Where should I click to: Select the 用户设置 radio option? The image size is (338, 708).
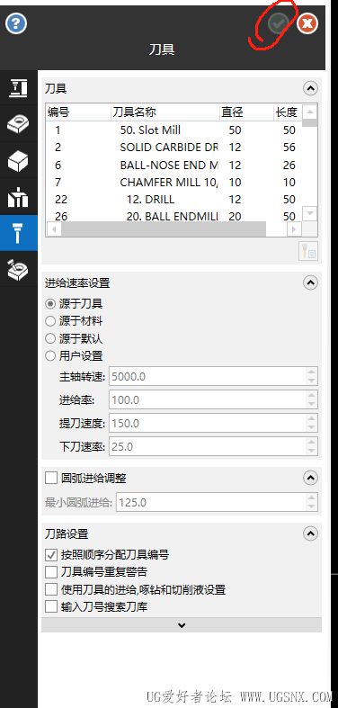pyautogui.click(x=50, y=356)
